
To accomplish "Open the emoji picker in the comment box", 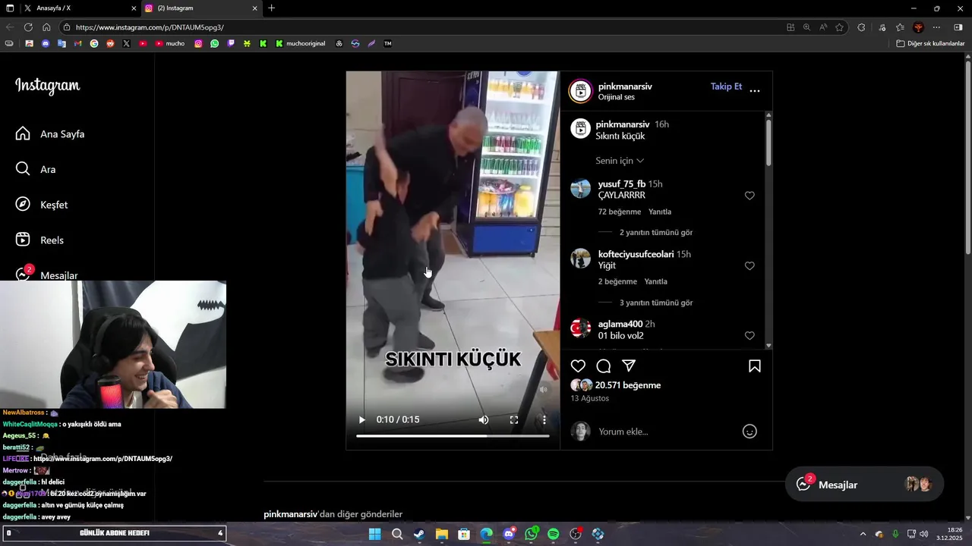I will tap(750, 431).
